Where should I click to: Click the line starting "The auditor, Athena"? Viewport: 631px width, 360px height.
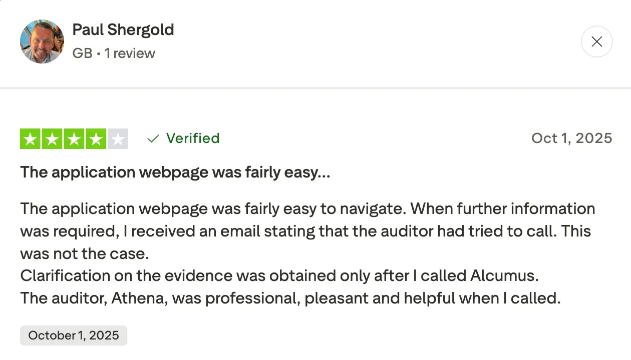point(290,298)
